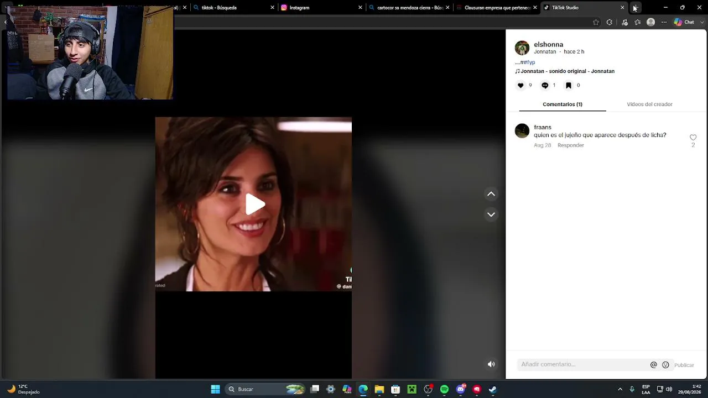Reply to fraans' comment via Responder

point(571,145)
